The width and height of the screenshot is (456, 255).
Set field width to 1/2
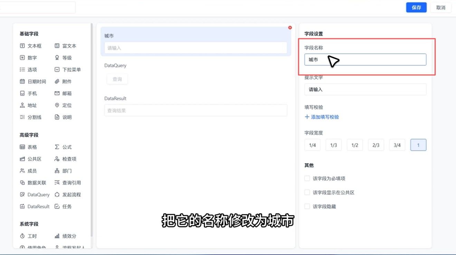(x=355, y=145)
